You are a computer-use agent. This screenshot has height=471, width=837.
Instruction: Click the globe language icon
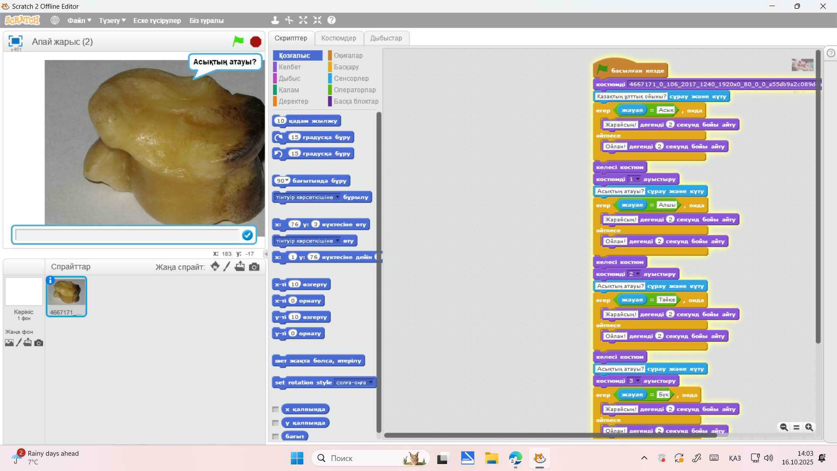click(x=55, y=20)
